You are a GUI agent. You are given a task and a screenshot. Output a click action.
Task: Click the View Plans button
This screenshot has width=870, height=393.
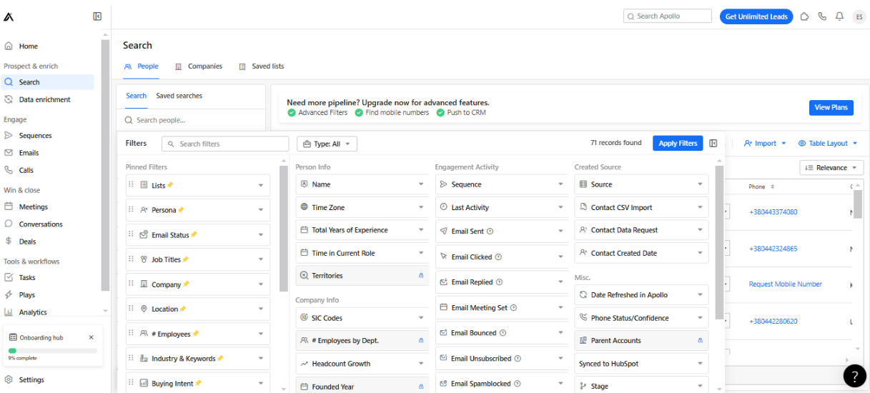coord(831,107)
